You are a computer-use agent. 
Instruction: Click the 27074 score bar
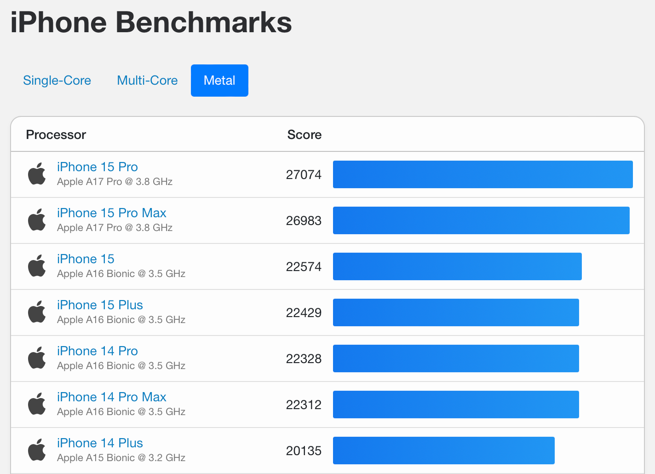coord(483,174)
